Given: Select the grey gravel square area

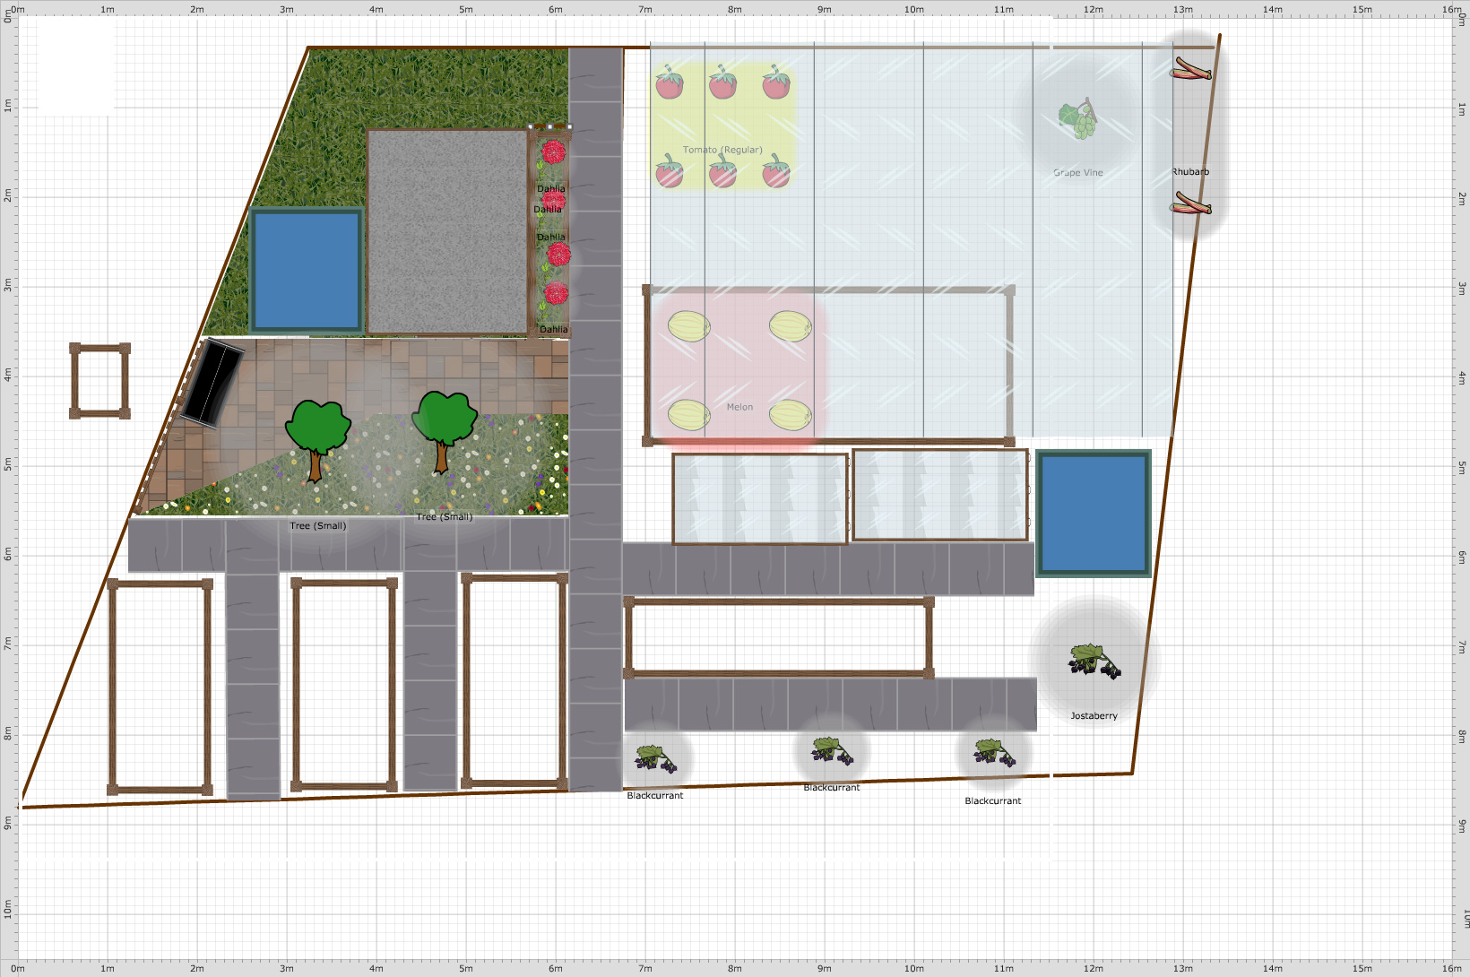Looking at the screenshot, I should coord(447,232).
